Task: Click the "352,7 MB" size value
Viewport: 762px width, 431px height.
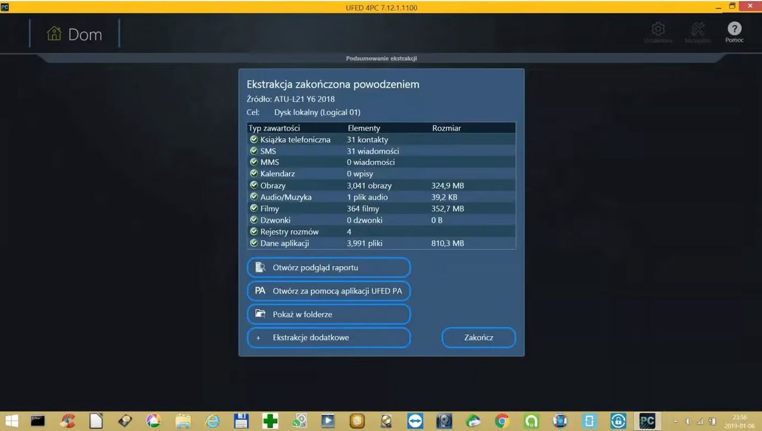Action: coord(448,209)
